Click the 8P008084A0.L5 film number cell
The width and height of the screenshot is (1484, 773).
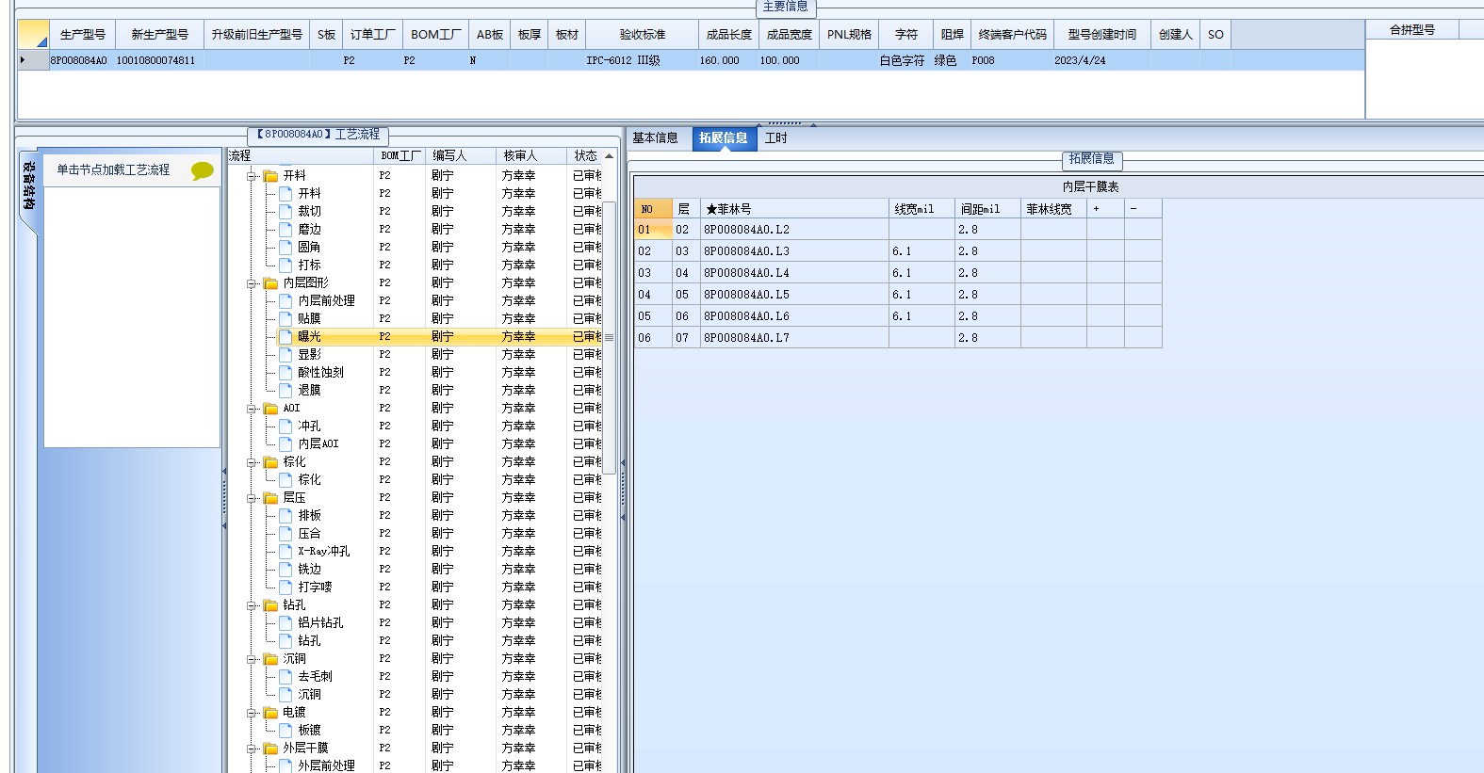point(794,295)
